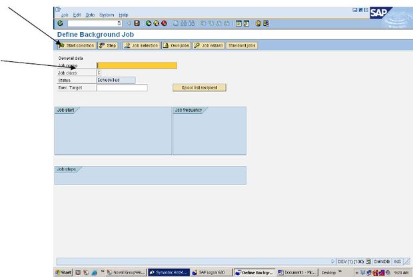The image size is (413, 277).
Task: Click the Create new session icon
Action: [238, 23]
